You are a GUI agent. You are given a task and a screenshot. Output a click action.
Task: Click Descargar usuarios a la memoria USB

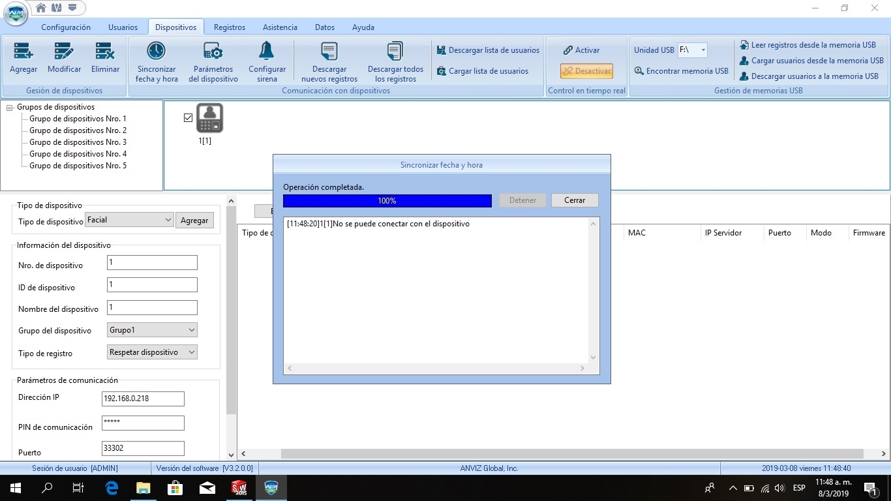(809, 76)
